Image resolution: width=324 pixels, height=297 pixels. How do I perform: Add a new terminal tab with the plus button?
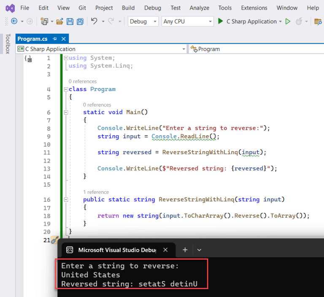click(x=185, y=250)
